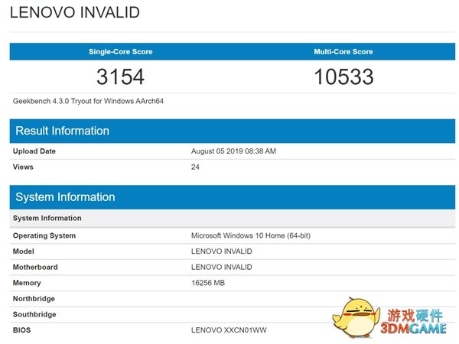Click the August 05 2019 08:38 AM value
This screenshot has height=344, width=459.
tap(233, 151)
